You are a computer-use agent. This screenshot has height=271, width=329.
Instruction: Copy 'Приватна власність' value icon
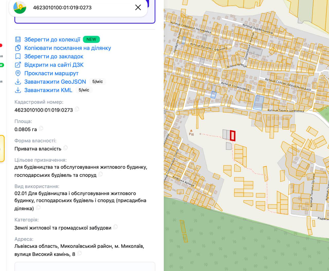click(66, 148)
